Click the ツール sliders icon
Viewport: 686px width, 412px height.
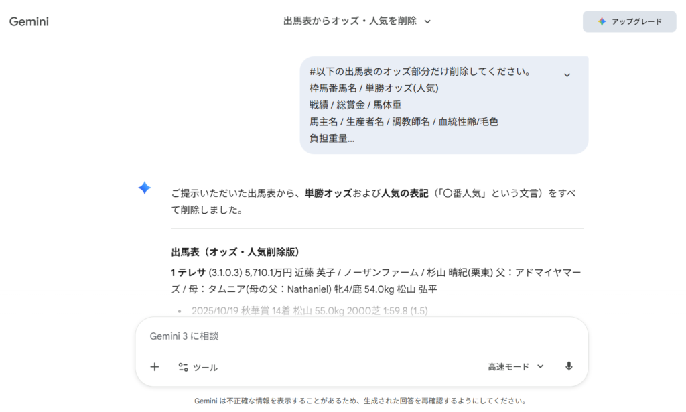[183, 367]
